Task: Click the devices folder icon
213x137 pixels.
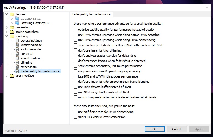Action: pos(12,14)
